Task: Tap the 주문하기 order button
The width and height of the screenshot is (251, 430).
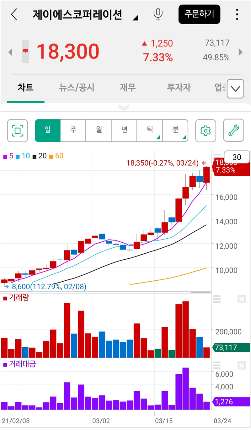Action: (x=200, y=14)
